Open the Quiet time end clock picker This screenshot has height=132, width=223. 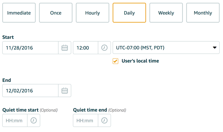[x=104, y=120]
